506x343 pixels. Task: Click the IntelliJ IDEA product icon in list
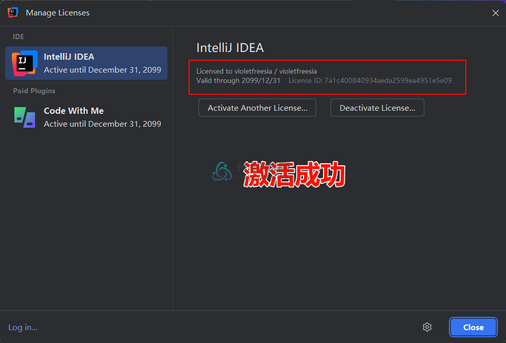click(25, 63)
